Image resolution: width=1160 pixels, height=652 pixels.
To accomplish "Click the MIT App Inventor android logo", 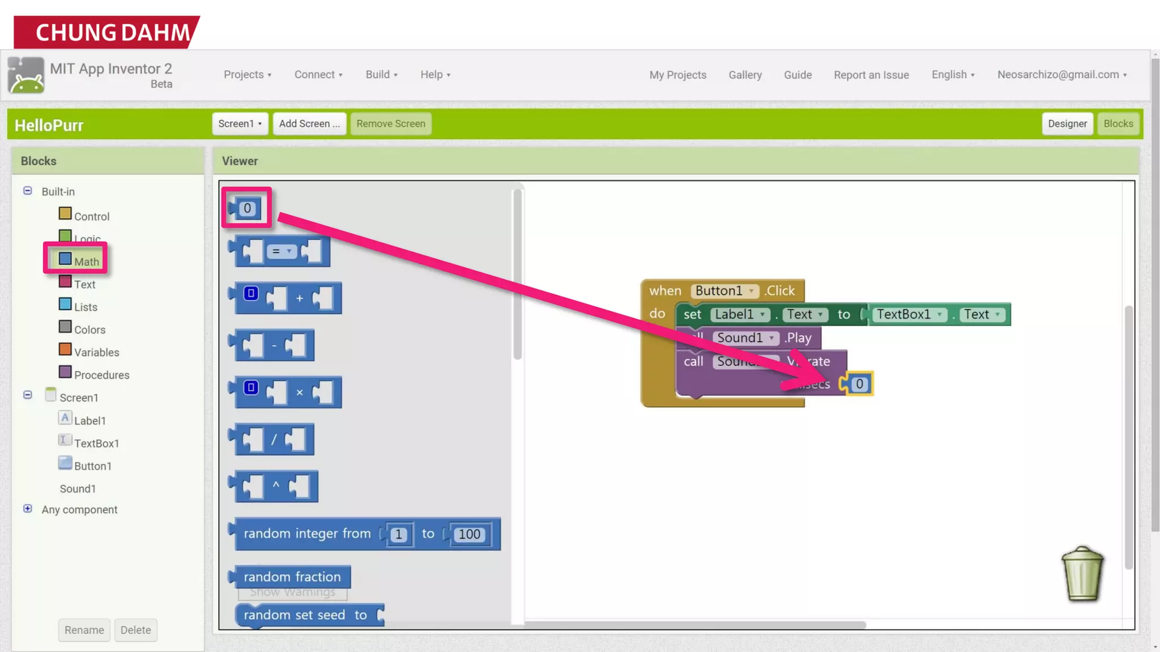I will 25,75.
